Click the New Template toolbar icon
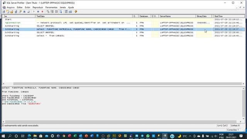Screen dimensions: 247x139 pyautogui.click(x=8, y=12)
